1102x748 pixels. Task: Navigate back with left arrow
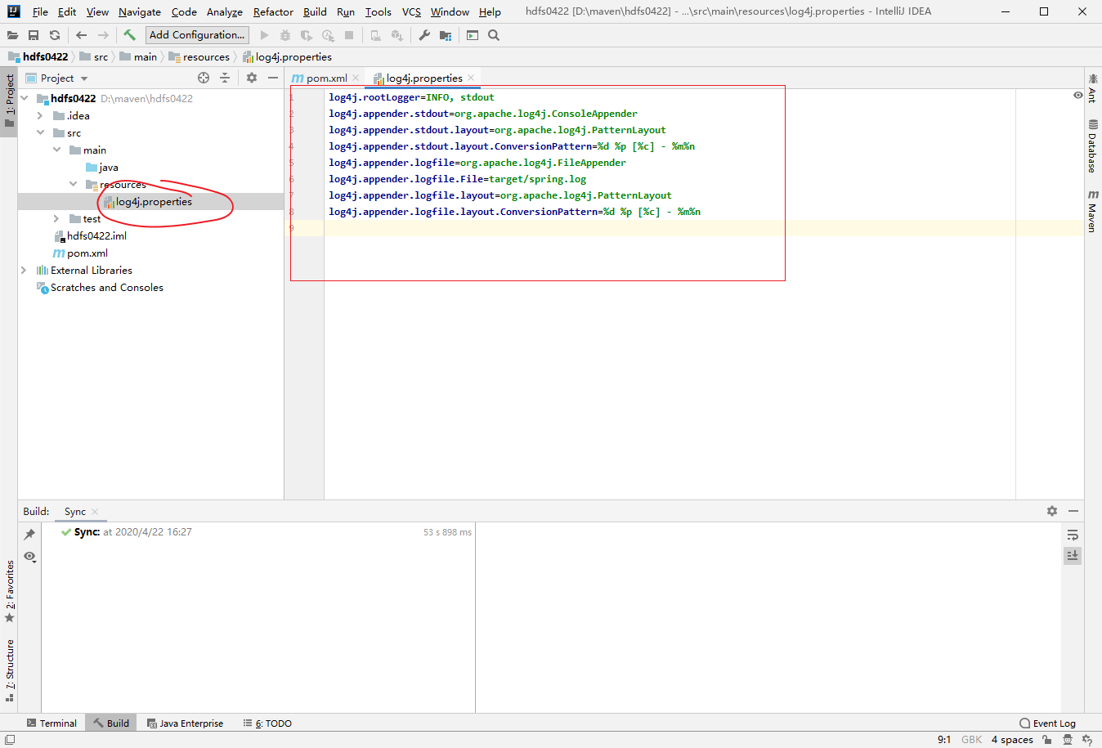(x=81, y=35)
